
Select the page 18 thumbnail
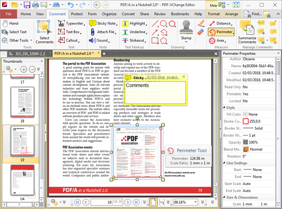click(x=23, y=102)
